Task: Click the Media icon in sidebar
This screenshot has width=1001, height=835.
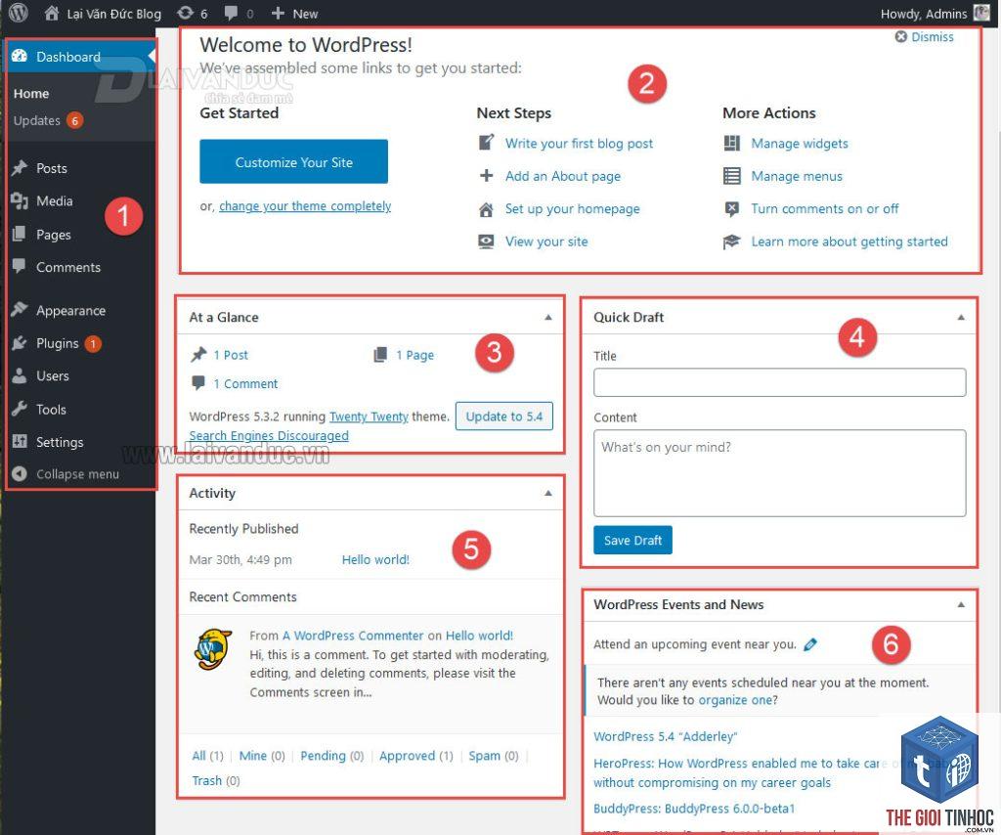Action: pos(20,201)
